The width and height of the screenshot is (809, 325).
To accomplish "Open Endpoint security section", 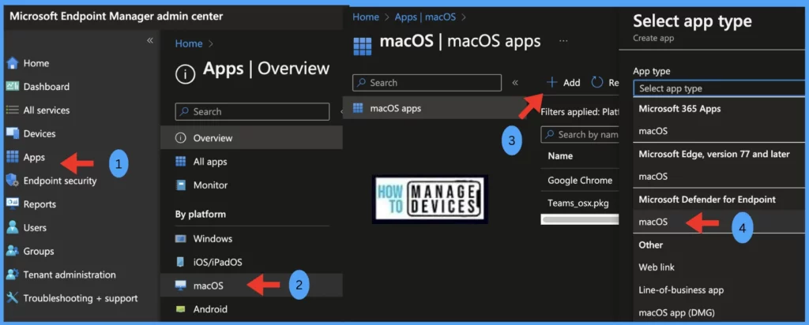I will tap(60, 181).
